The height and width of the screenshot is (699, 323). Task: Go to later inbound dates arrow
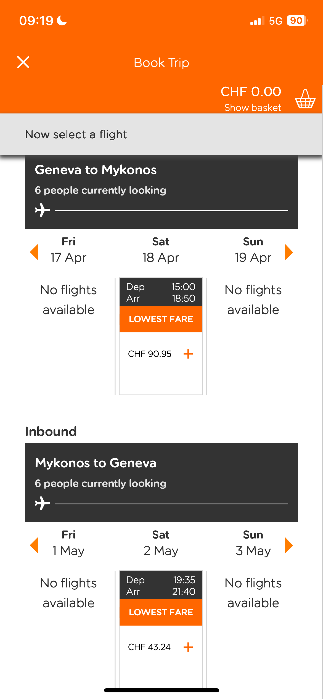(288, 545)
